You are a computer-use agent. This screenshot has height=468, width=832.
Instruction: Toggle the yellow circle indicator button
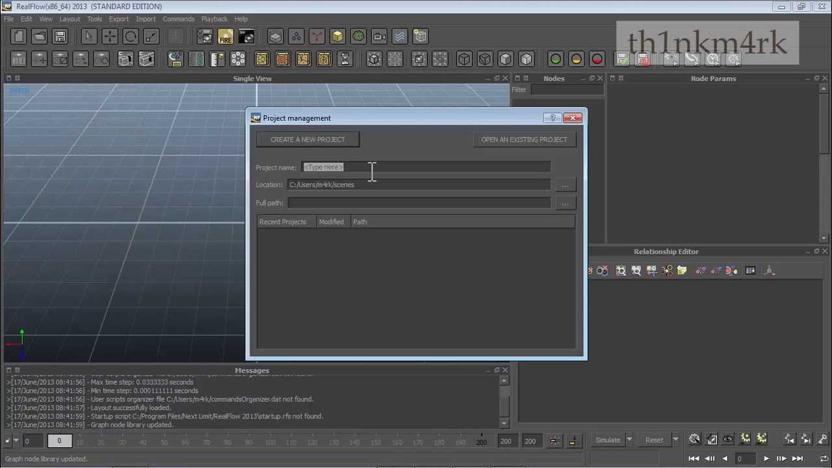(x=577, y=60)
